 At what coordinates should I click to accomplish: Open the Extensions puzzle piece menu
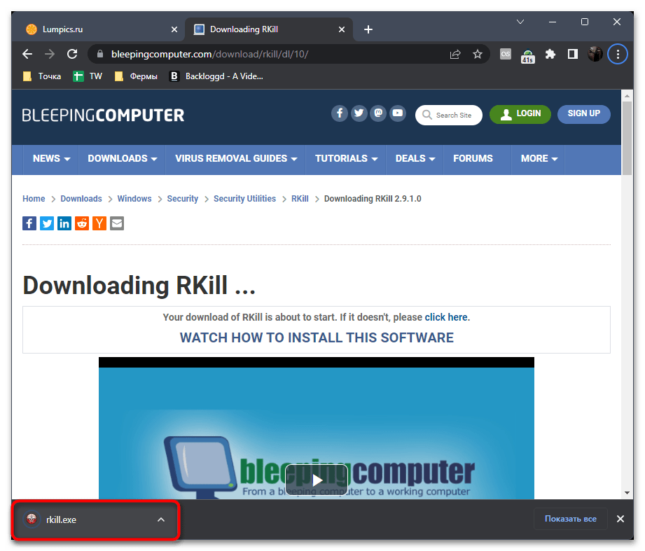point(550,54)
